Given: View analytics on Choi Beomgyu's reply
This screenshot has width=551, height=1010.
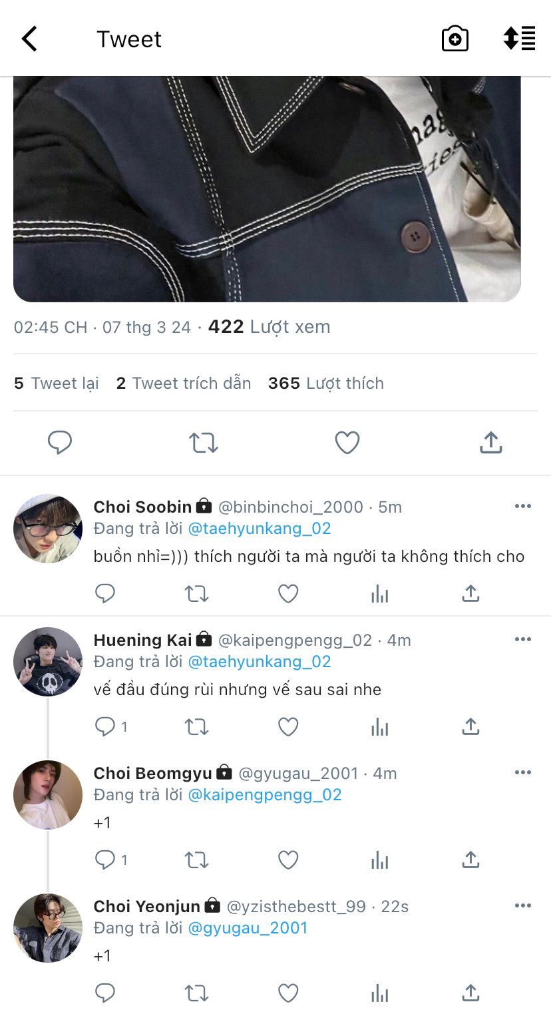Looking at the screenshot, I should [x=379, y=860].
